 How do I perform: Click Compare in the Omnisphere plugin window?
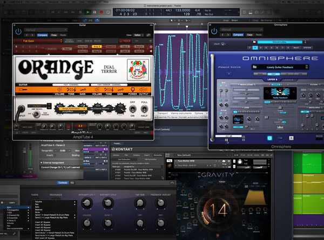pos(238,35)
